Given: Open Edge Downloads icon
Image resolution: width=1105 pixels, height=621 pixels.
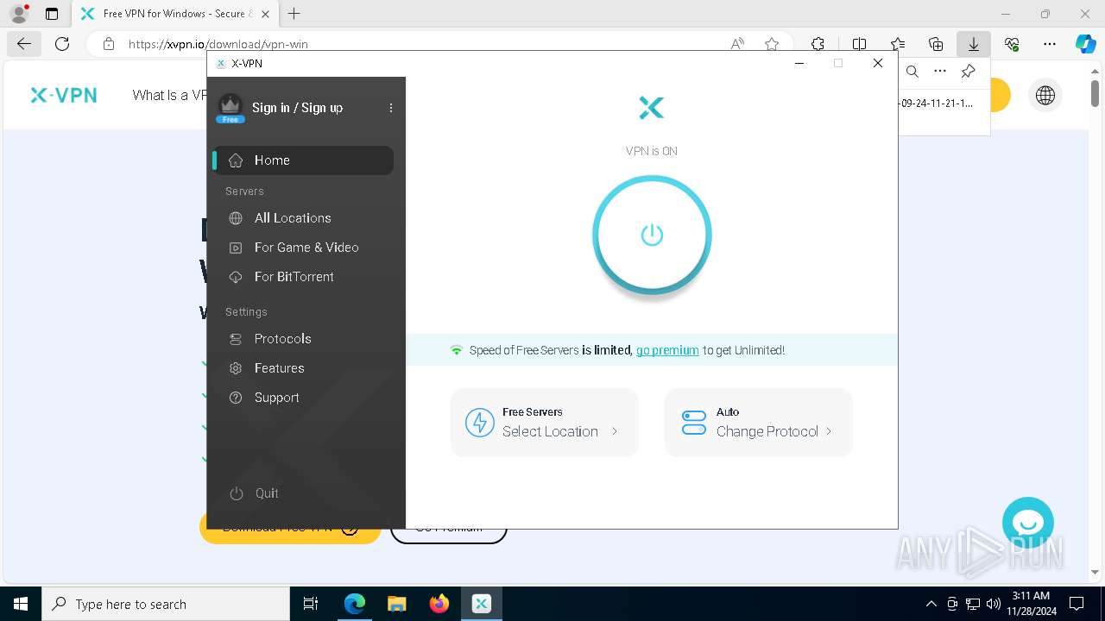Looking at the screenshot, I should click(x=974, y=44).
